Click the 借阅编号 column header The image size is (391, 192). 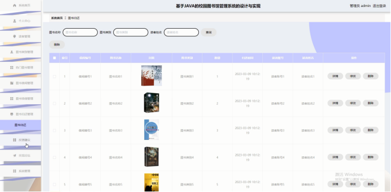(85, 58)
